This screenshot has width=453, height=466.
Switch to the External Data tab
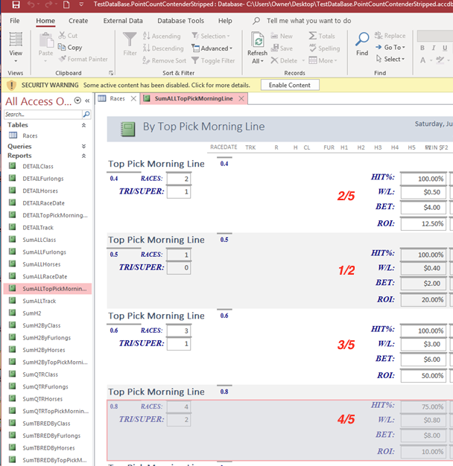point(123,21)
